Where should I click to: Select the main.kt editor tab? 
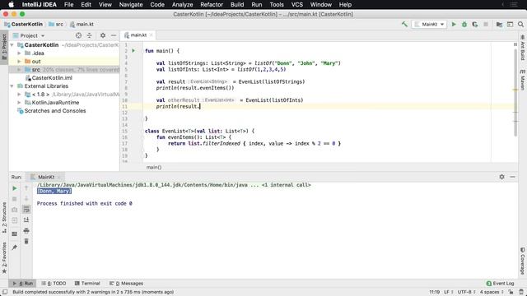point(138,35)
